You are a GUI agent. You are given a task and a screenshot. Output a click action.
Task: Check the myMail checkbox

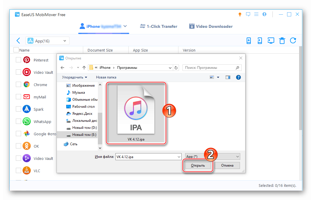18,97
